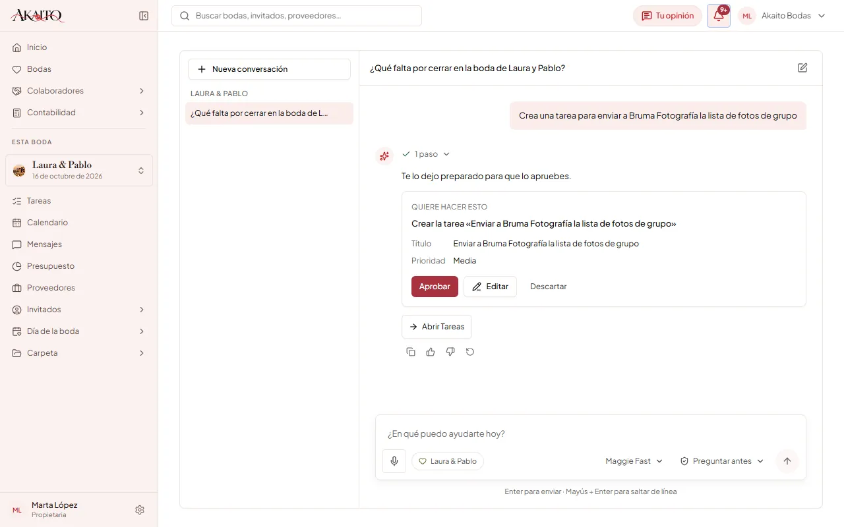This screenshot has width=844, height=527.
Task: Go to Inicio
Action: tap(79, 47)
